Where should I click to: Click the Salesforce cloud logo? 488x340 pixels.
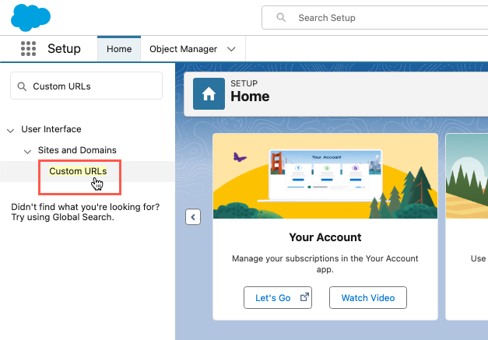click(x=31, y=16)
